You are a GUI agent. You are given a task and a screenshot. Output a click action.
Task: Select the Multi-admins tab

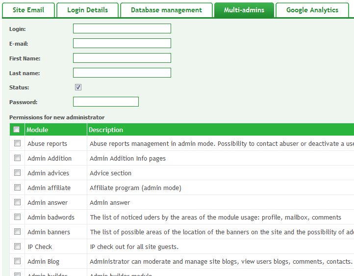pyautogui.click(x=244, y=10)
